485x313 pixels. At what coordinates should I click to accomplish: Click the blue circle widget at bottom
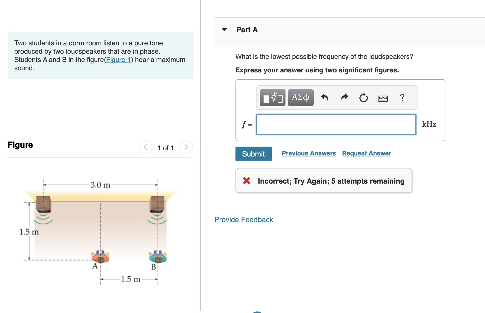point(257,312)
